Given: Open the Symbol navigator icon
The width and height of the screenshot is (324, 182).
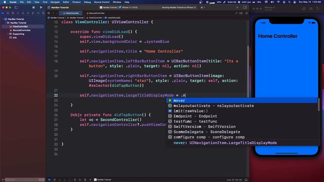Looking at the screenshot, I should click(x=13, y=13).
